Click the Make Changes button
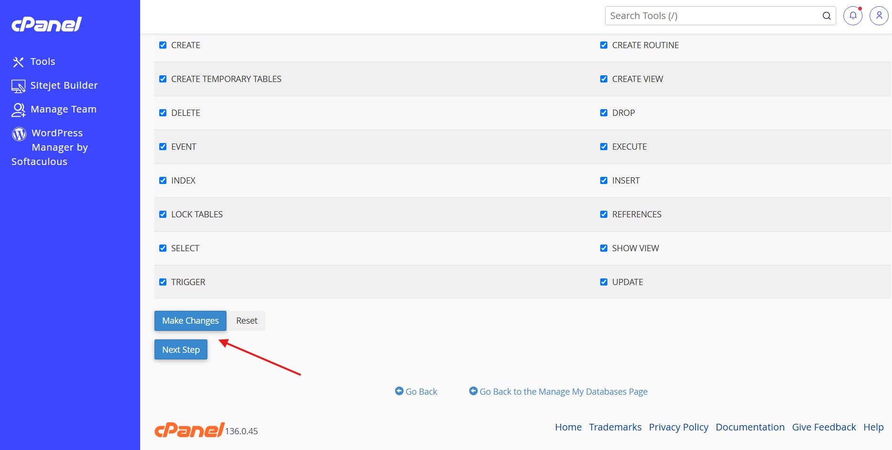Image resolution: width=892 pixels, height=450 pixels. point(190,321)
